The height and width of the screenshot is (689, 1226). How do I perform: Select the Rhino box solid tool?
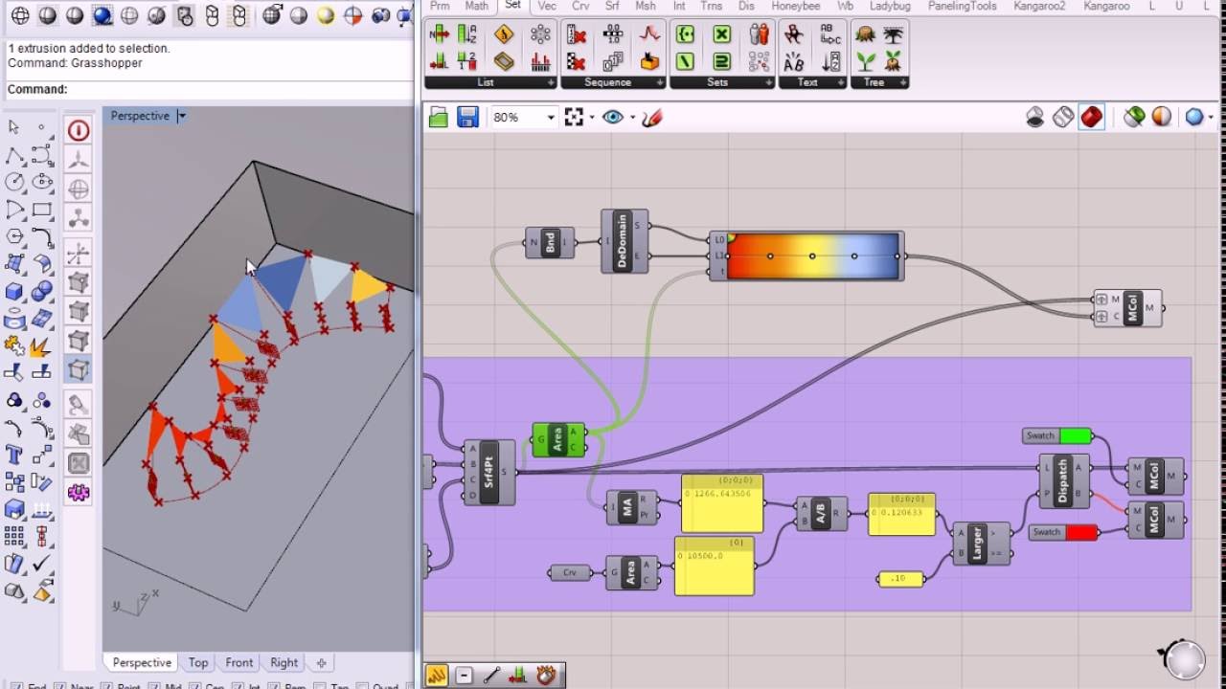point(14,291)
